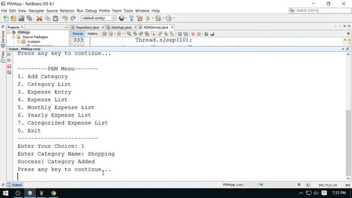Click the NetBeans taskbar icon

click(30, 193)
